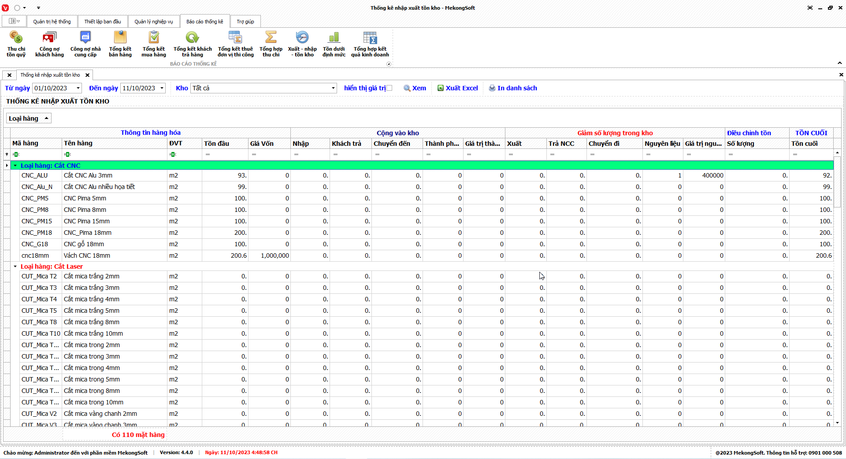The height and width of the screenshot is (459, 846).
Task: Open Tổng kết mua hàng report
Action: [x=154, y=44]
